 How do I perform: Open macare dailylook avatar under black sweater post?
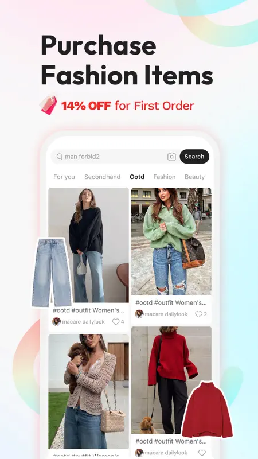[x=56, y=322]
